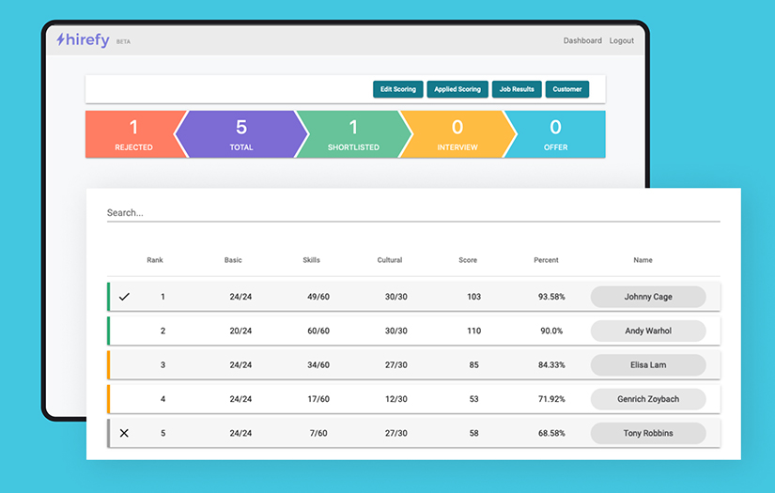Click the 71.92% percent cell
This screenshot has height=493, width=775.
tap(551, 399)
